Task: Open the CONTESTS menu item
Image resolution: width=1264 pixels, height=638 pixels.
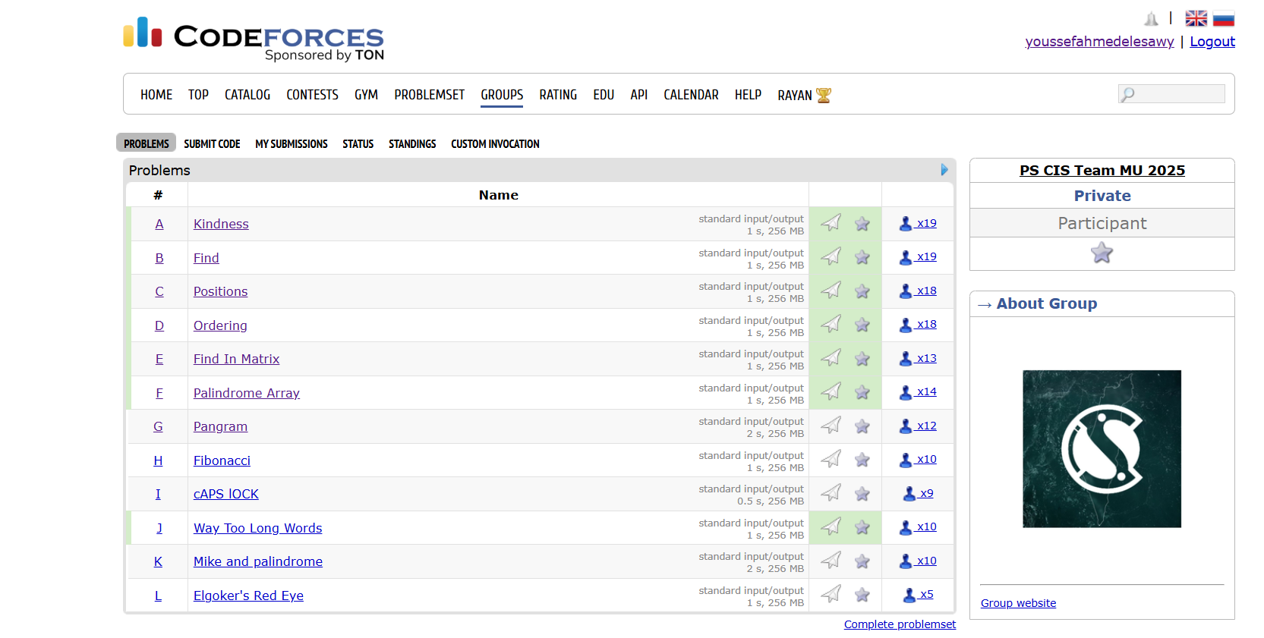Action: click(312, 95)
